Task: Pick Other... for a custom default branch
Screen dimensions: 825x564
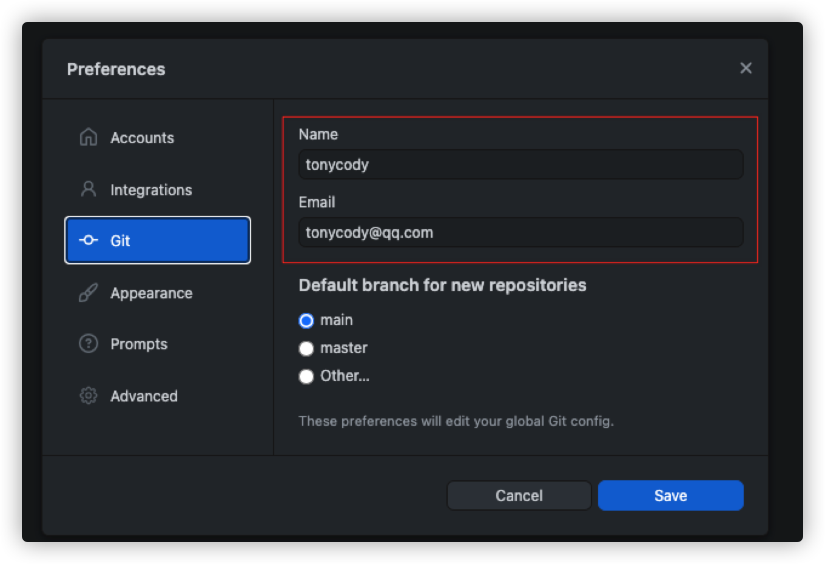Action: click(x=306, y=376)
